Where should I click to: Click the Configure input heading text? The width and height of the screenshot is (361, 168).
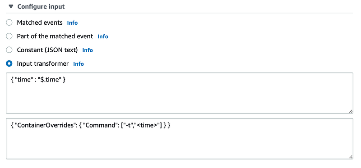pyautogui.click(x=41, y=7)
